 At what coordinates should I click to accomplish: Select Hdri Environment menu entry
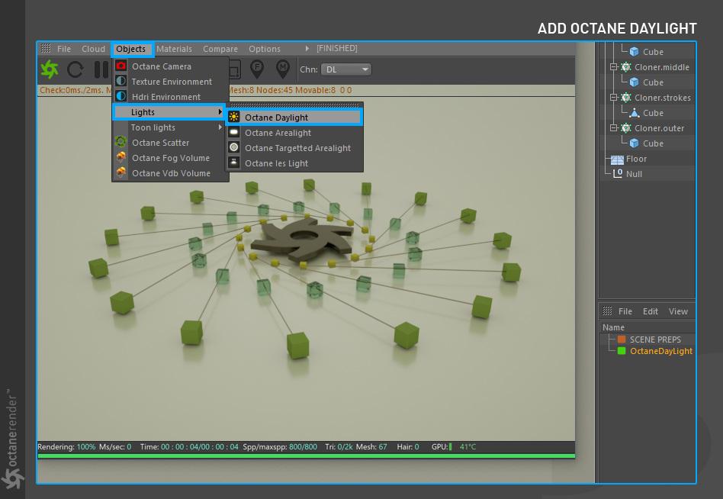(171, 96)
